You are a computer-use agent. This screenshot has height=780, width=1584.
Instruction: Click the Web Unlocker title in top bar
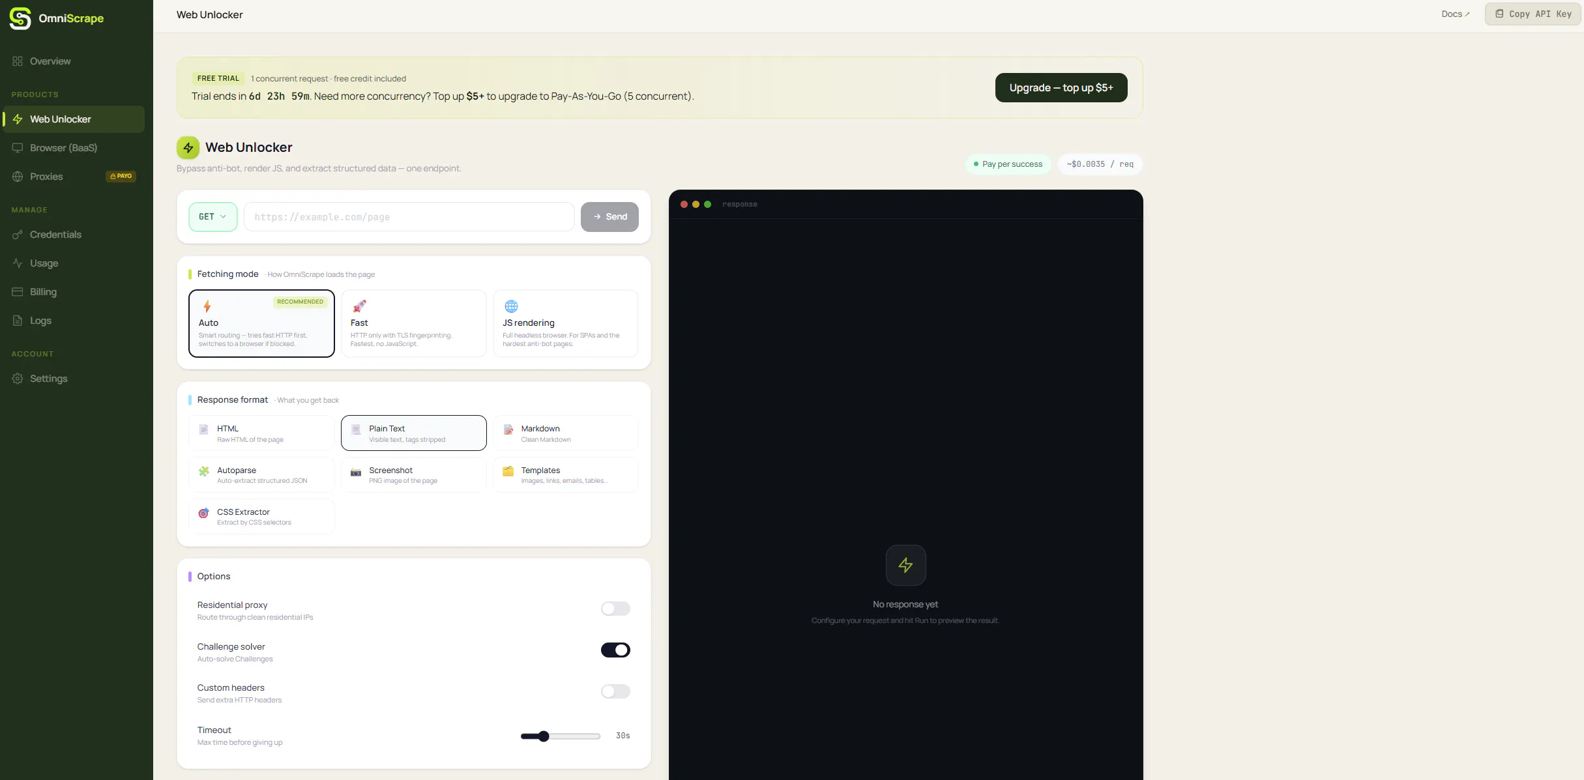click(x=209, y=14)
